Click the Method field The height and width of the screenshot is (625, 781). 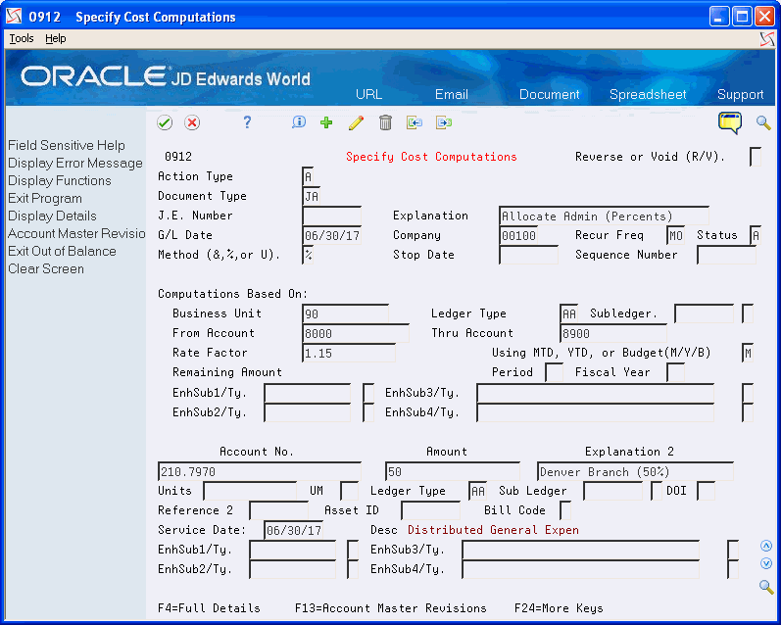pos(308,255)
